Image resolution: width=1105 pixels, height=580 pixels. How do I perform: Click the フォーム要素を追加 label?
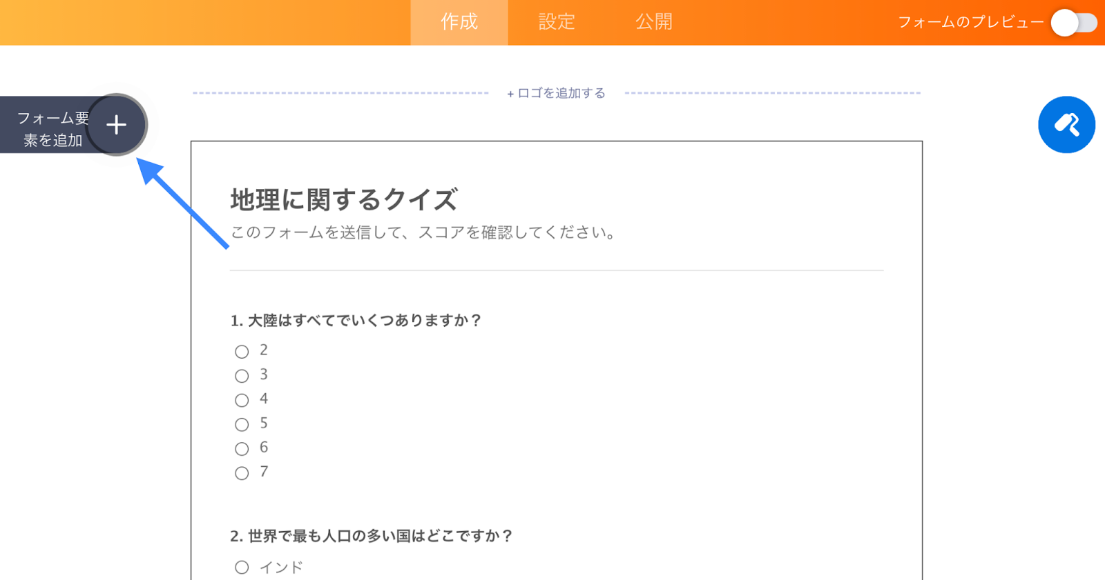(x=52, y=129)
